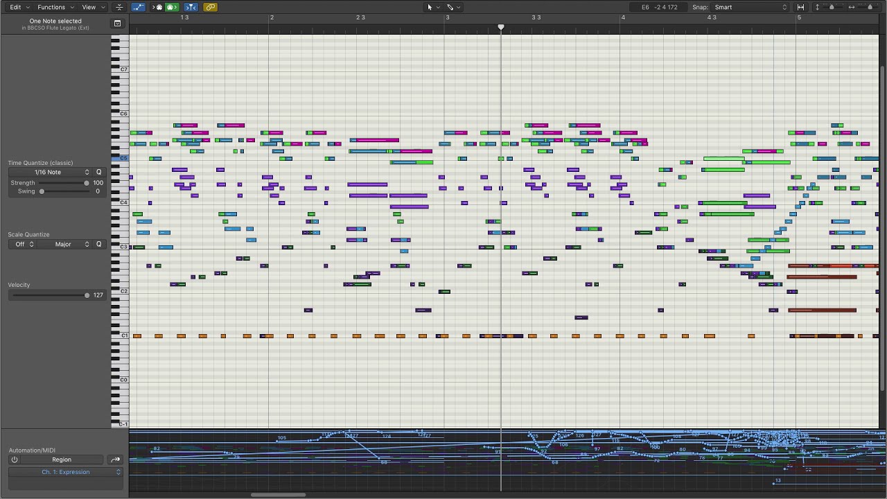Click the playhead marker in the ruler
Screen dimensions: 887x499
point(501,27)
